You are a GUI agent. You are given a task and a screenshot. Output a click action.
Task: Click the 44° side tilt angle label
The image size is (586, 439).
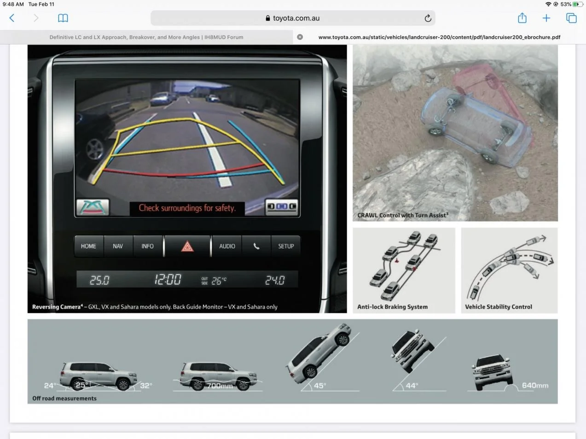pyautogui.click(x=412, y=386)
